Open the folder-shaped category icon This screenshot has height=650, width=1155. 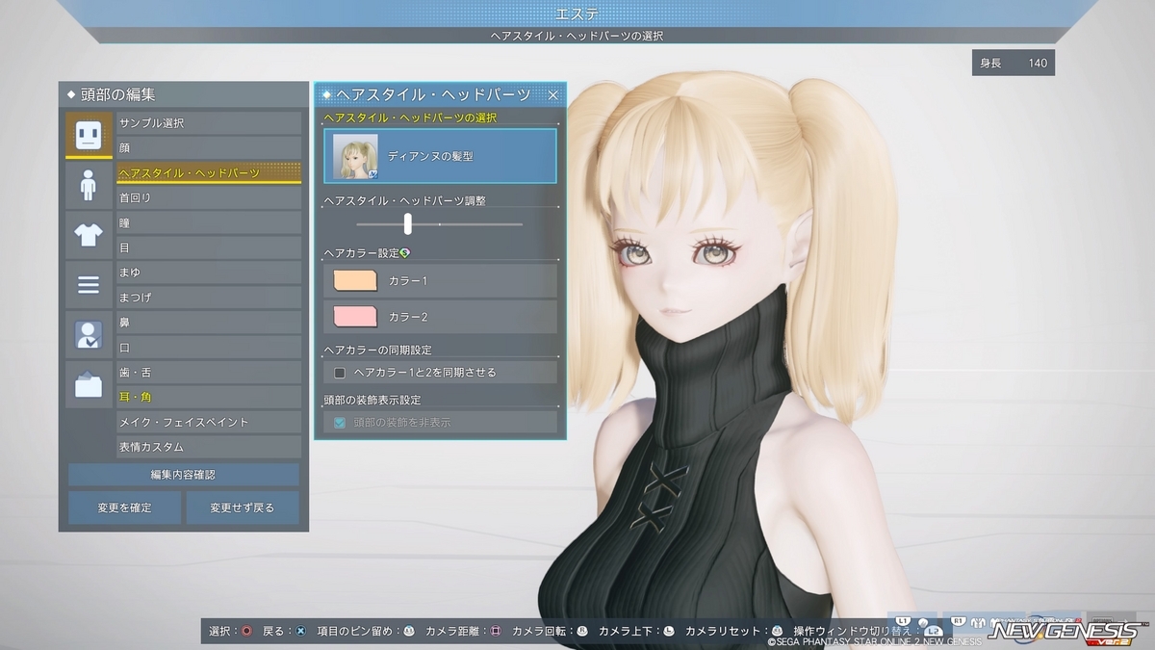(89, 385)
